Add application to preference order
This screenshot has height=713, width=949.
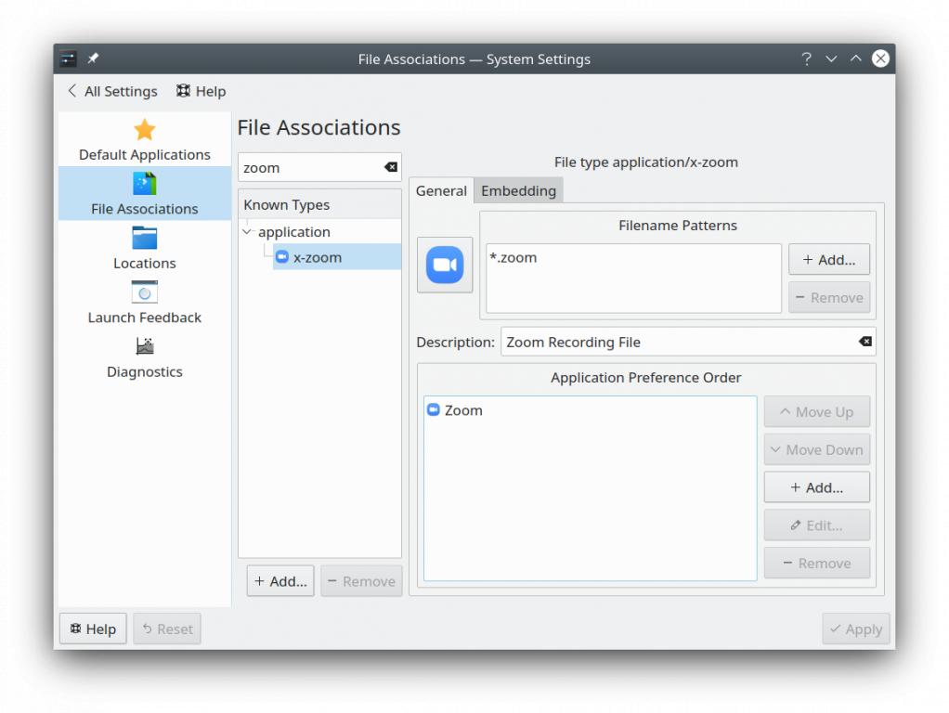[x=816, y=487]
